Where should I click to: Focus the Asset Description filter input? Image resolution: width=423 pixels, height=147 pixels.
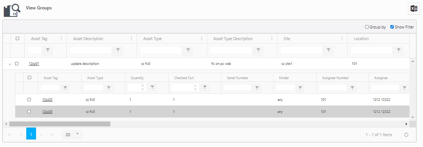91,50
